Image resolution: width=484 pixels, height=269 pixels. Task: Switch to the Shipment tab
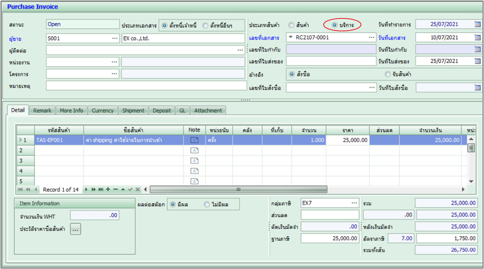pyautogui.click(x=133, y=110)
